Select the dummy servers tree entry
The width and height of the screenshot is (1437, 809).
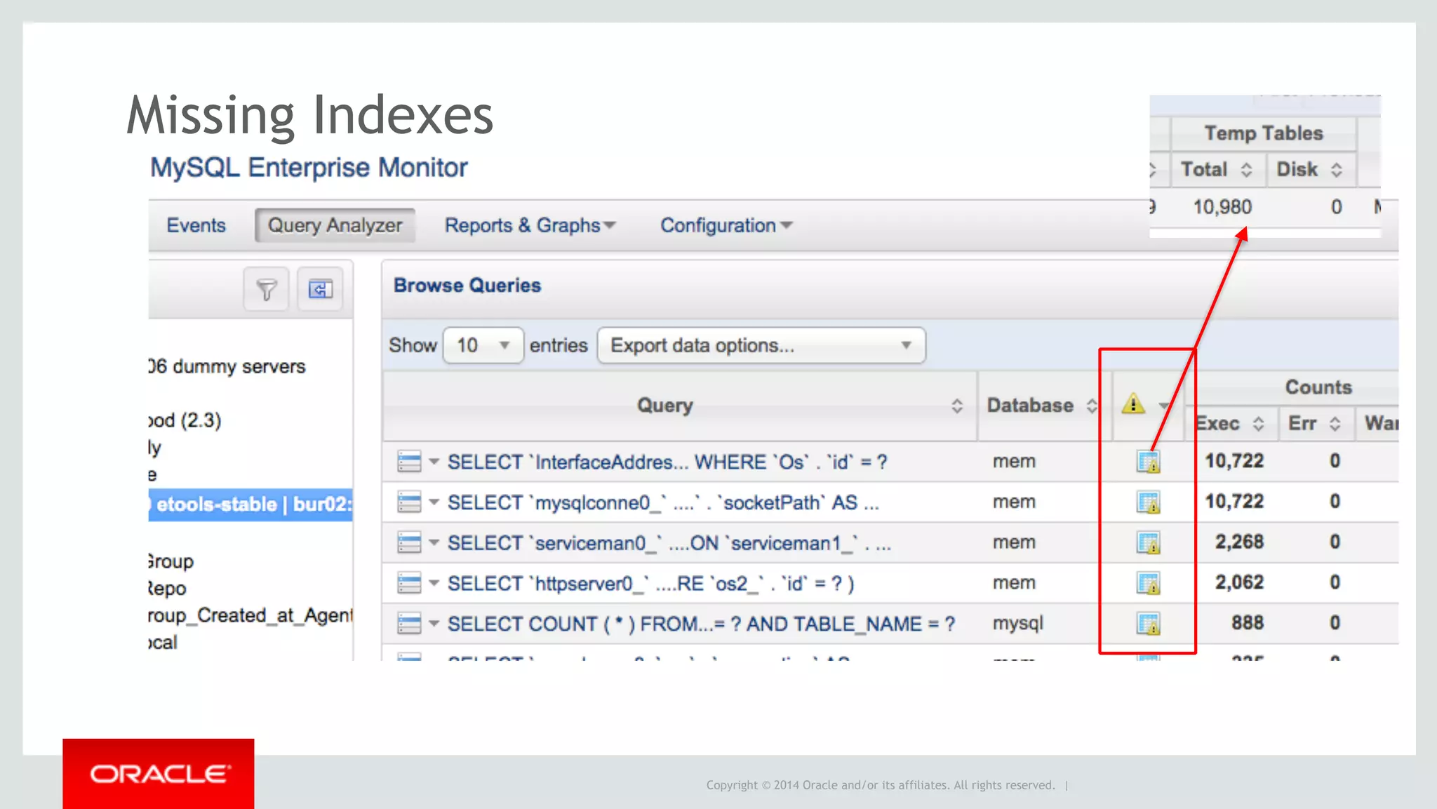tap(227, 367)
